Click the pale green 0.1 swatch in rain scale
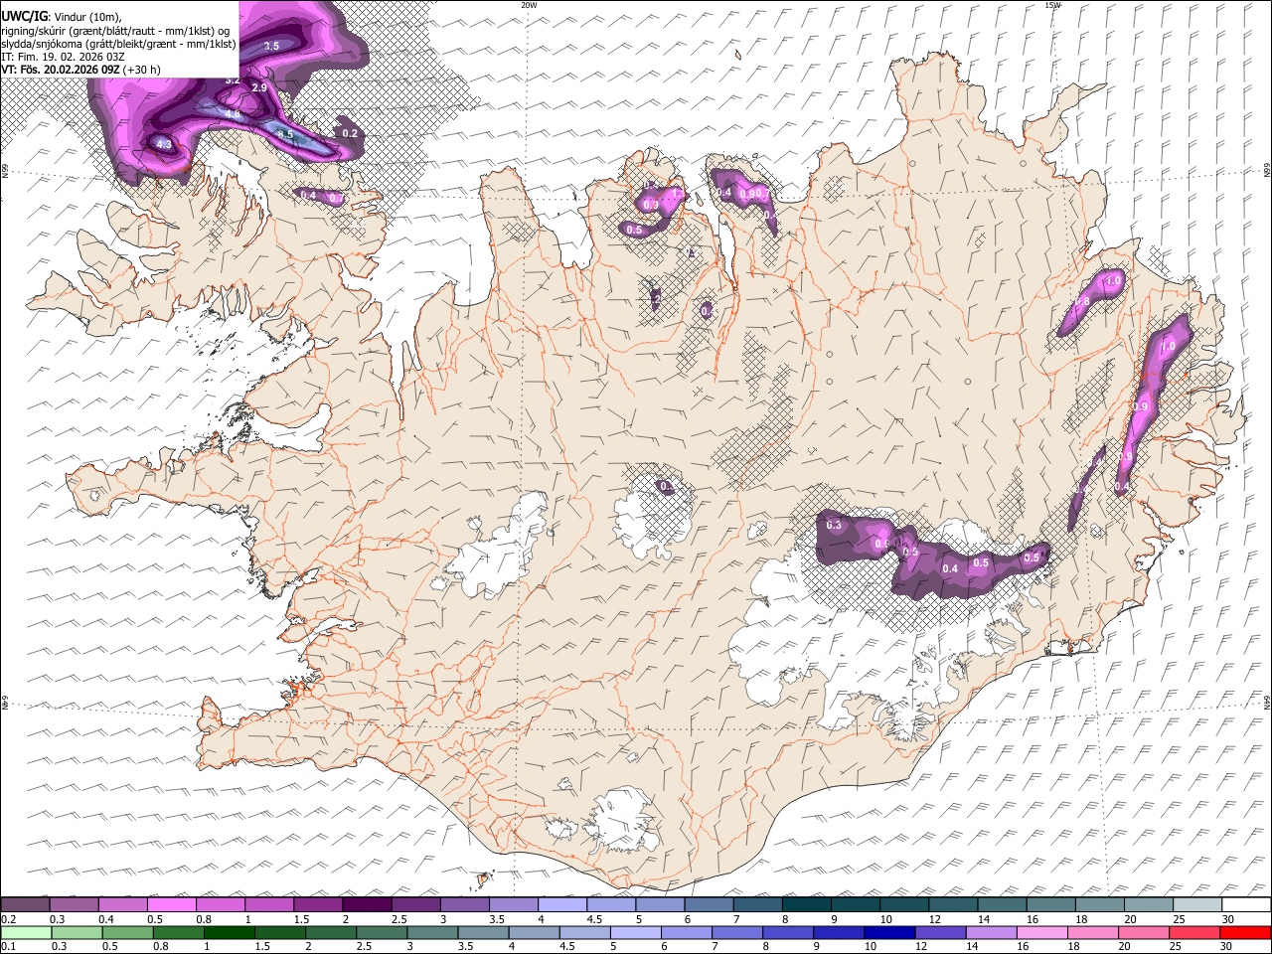1272x954 pixels. click(26, 932)
